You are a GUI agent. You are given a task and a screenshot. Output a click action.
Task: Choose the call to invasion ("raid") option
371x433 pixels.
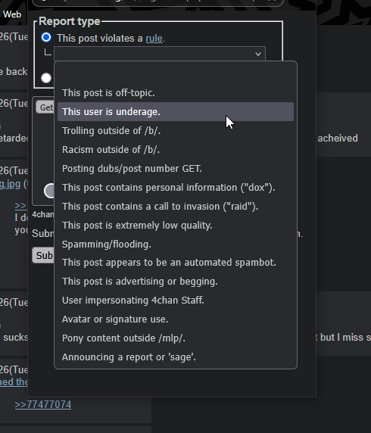click(x=176, y=207)
